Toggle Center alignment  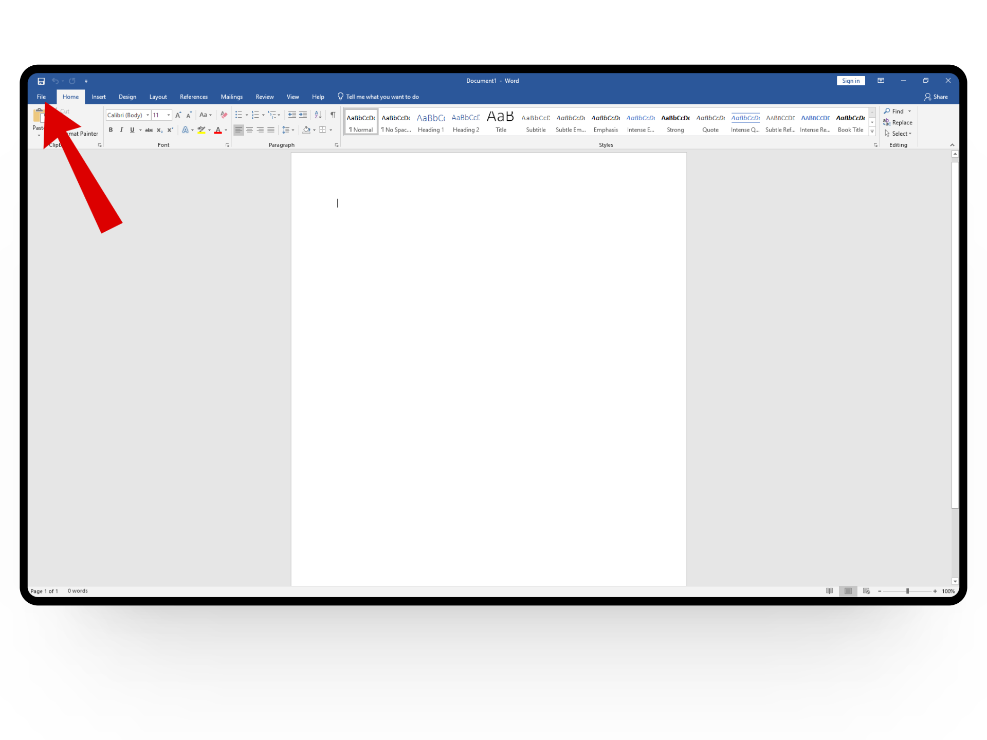(x=249, y=130)
